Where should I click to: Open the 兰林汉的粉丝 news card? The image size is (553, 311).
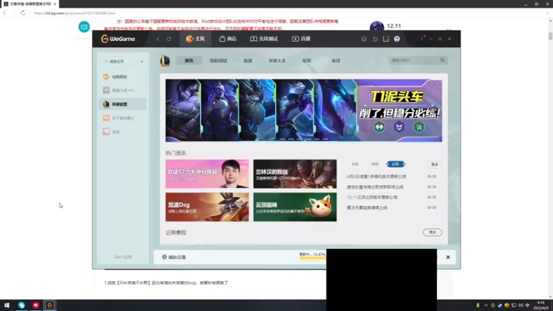click(295, 174)
